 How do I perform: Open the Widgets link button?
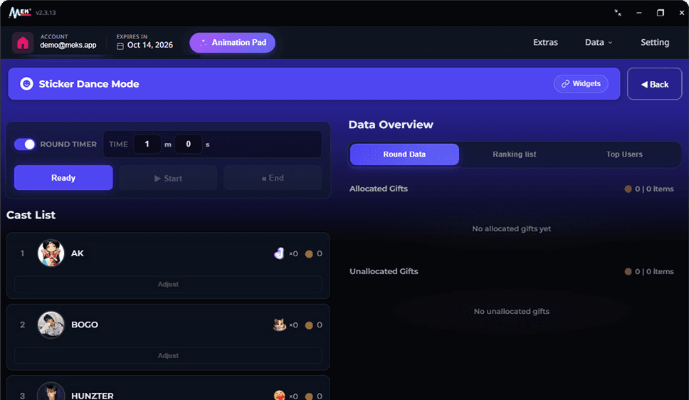tap(581, 83)
